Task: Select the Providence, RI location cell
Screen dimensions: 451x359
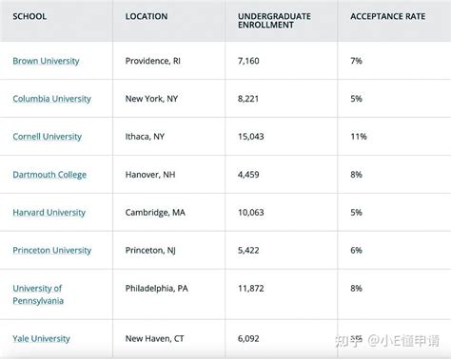Action: (153, 61)
